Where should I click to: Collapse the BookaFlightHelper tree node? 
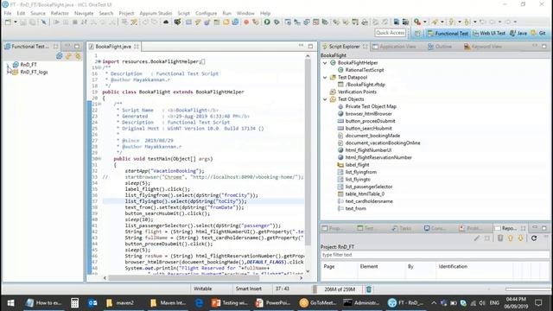pyautogui.click(x=325, y=63)
